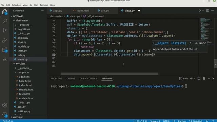Maximize the panel with up chevron
Viewport: 217px width, 122px height.
pyautogui.click(x=209, y=78)
